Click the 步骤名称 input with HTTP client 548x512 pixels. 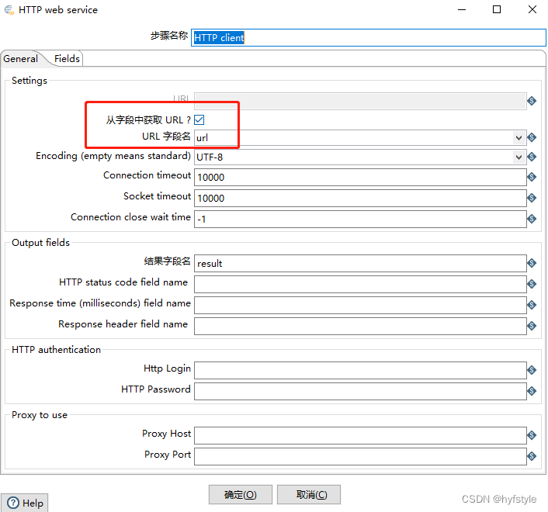[369, 38]
